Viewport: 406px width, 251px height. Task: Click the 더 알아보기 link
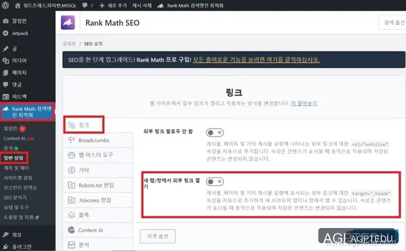[x=304, y=104]
